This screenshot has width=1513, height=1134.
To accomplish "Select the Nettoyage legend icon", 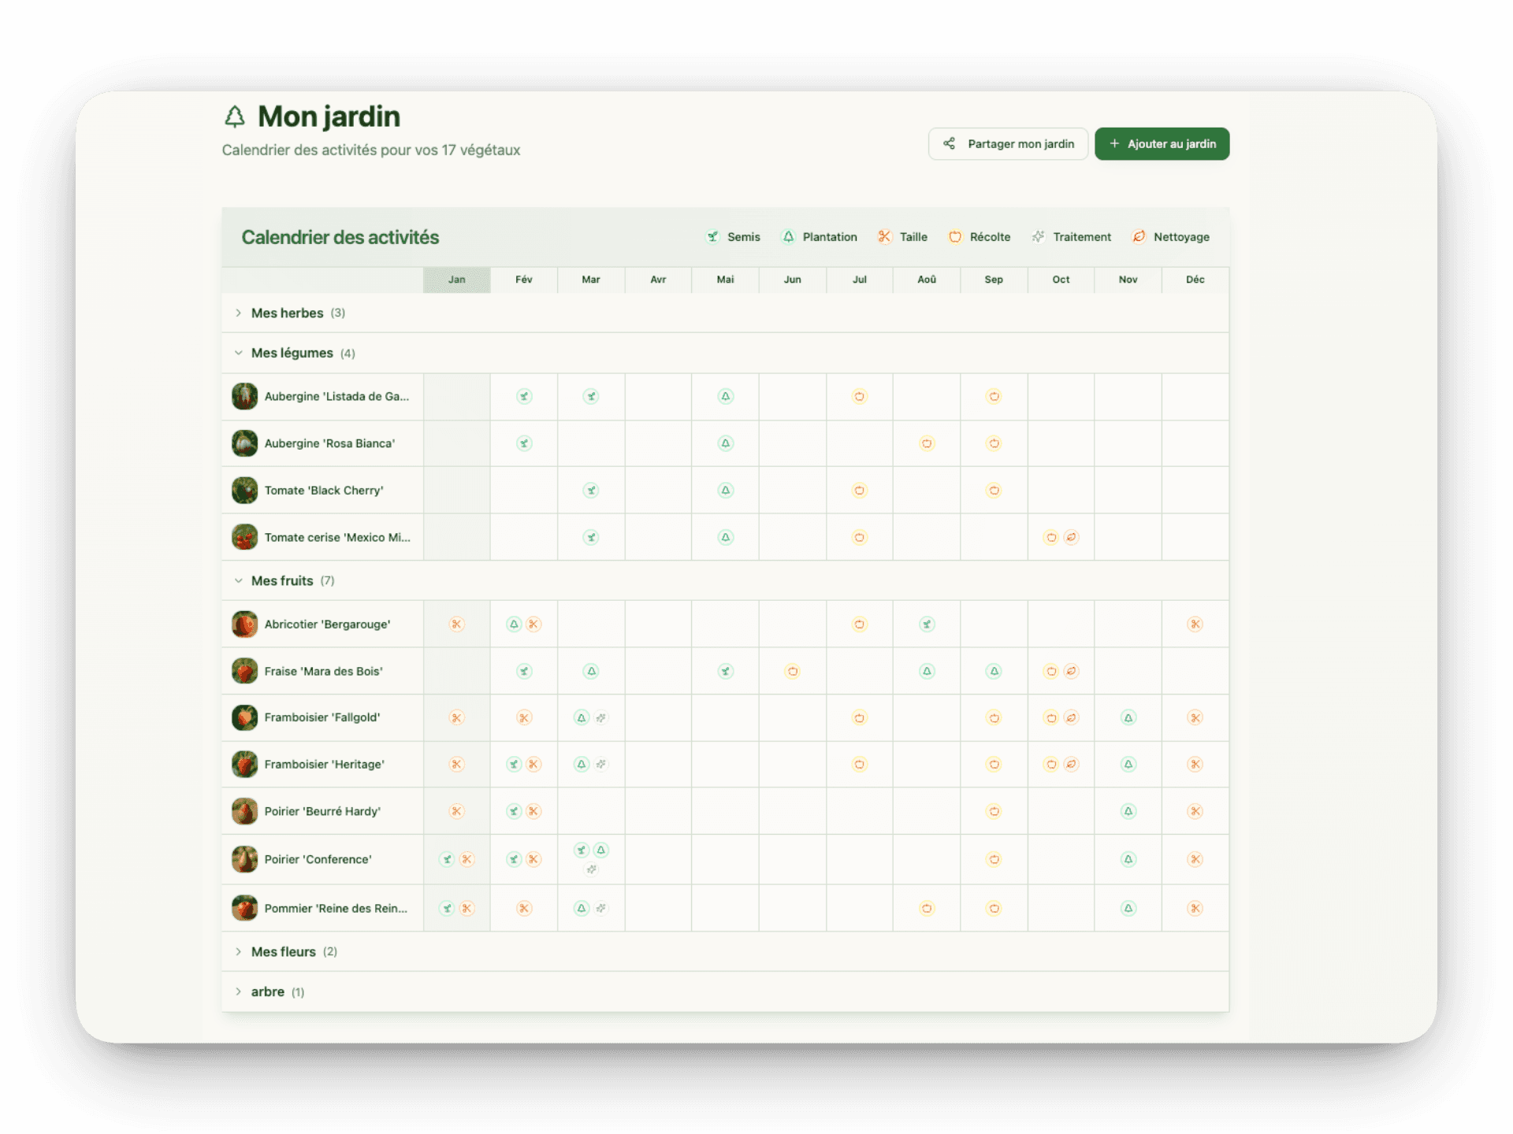I will tap(1137, 237).
